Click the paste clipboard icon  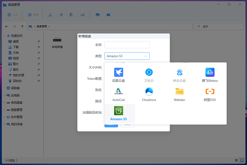(x=71, y=15)
